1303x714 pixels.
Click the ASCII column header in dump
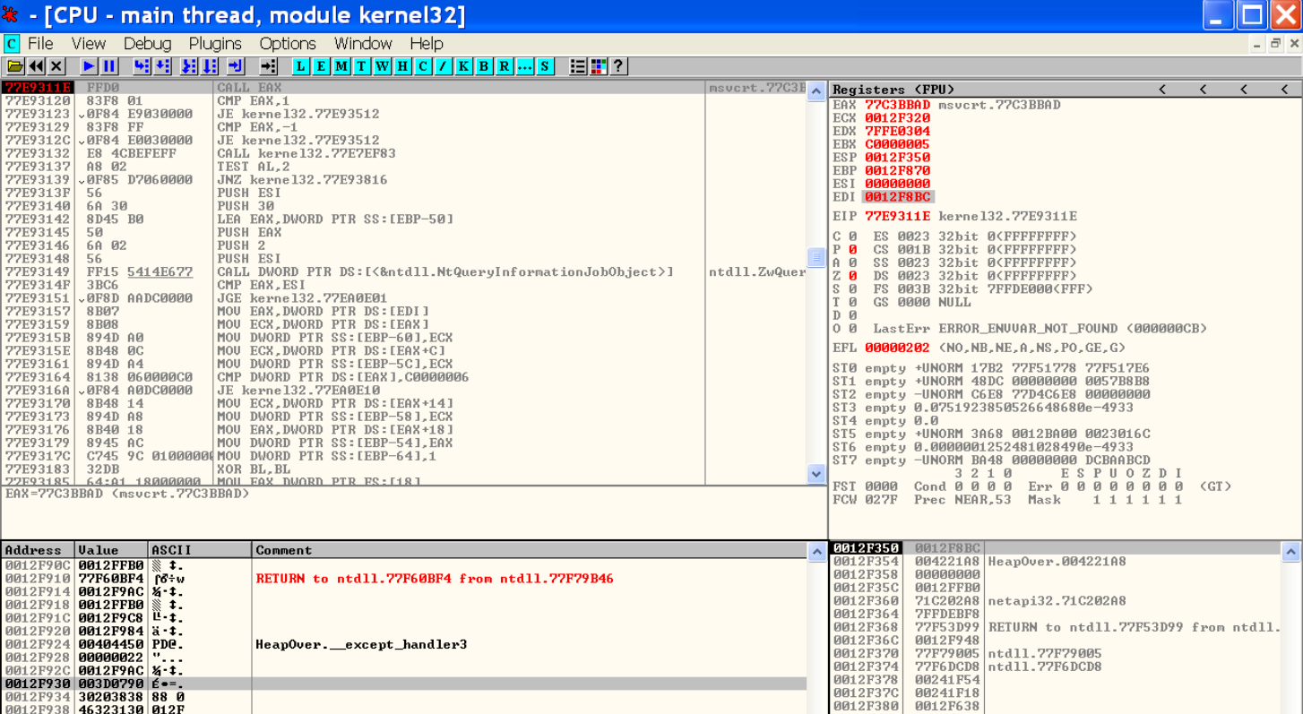(x=200, y=550)
